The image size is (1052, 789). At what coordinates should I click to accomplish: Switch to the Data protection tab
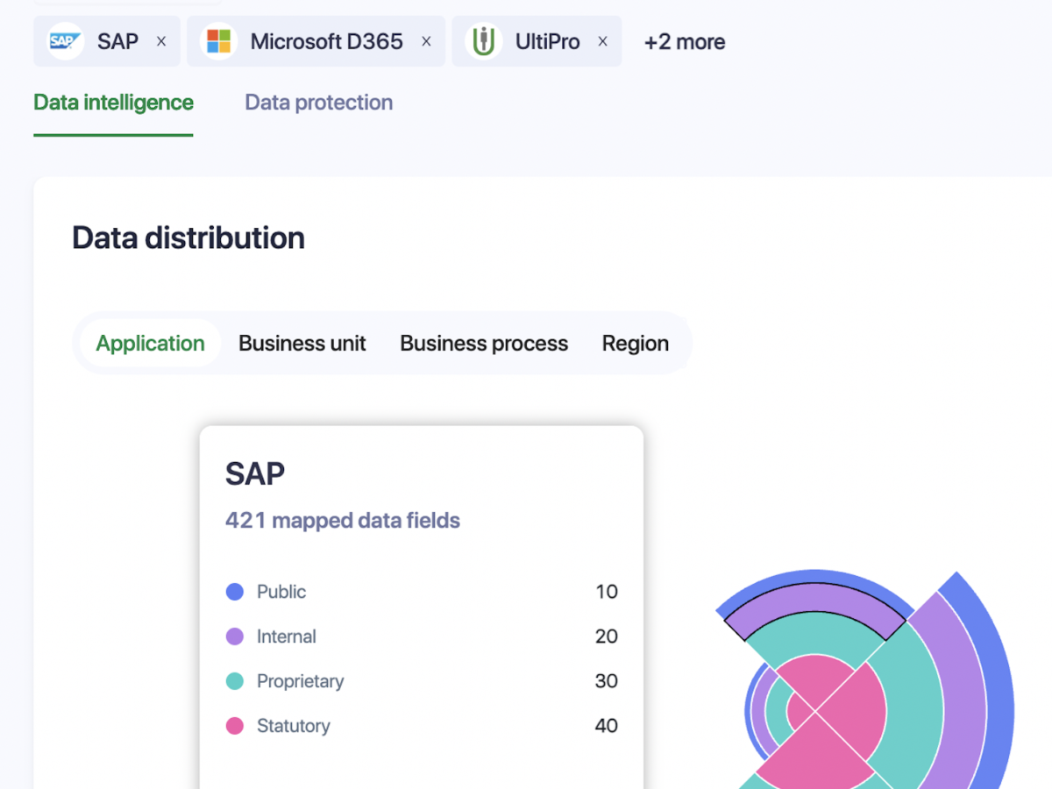click(318, 103)
